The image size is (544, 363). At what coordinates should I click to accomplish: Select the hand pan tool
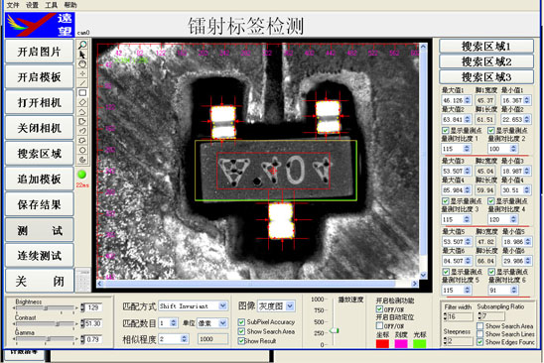pyautogui.click(x=82, y=64)
